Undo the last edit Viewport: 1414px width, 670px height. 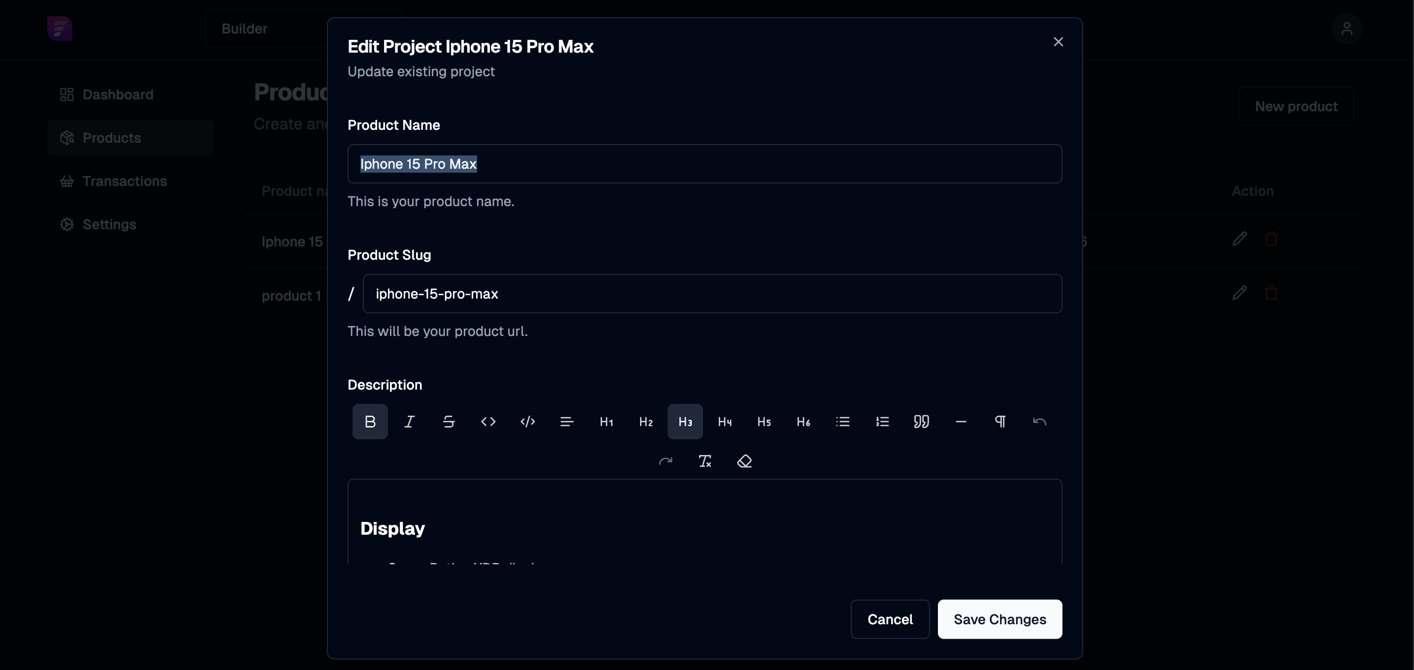click(x=1040, y=422)
